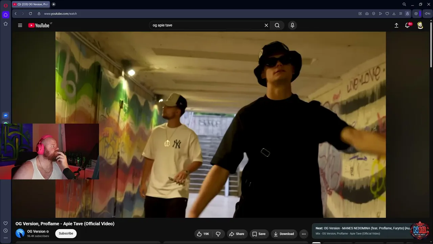Run the YouTube search
The width and height of the screenshot is (433, 244).
(277, 25)
